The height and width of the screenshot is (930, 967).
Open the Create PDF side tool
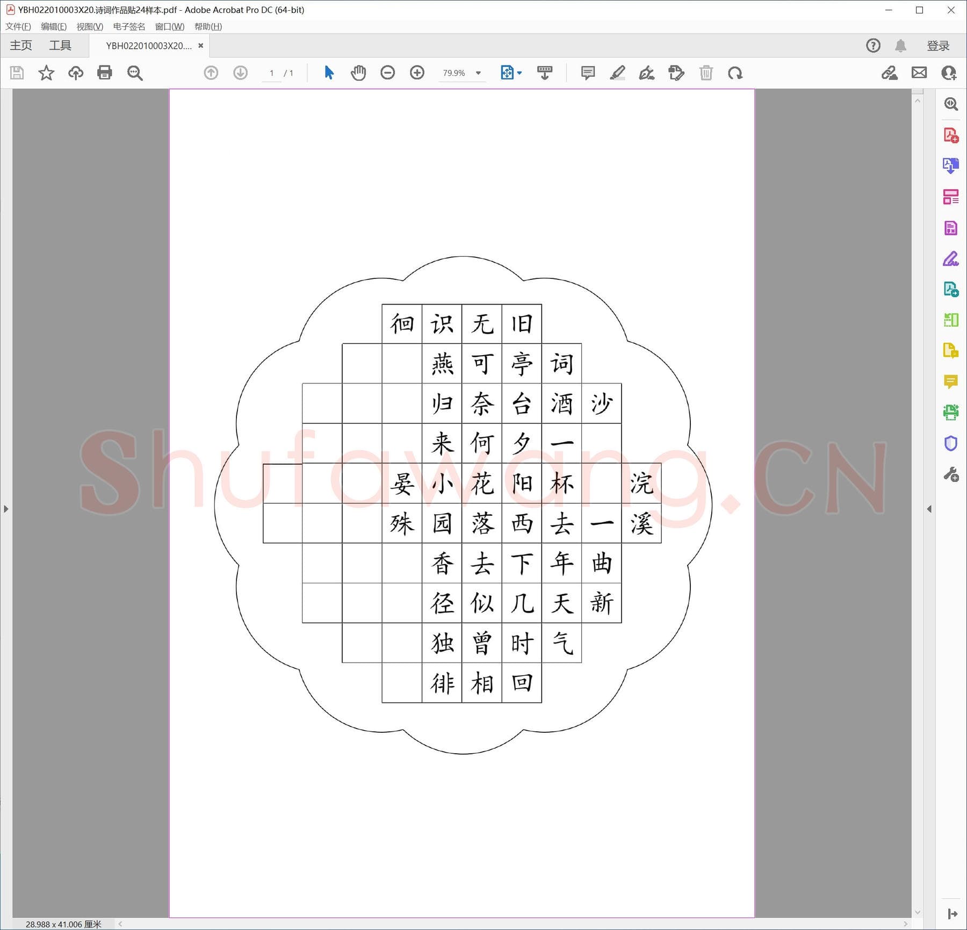coord(951,135)
